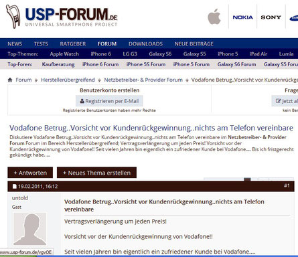Open Apple Watch top theme
Viewport: 298px width, 257px height.
click(64, 54)
